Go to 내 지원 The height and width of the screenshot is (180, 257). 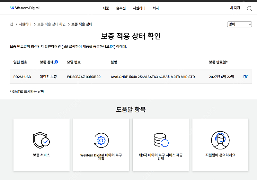235,8
